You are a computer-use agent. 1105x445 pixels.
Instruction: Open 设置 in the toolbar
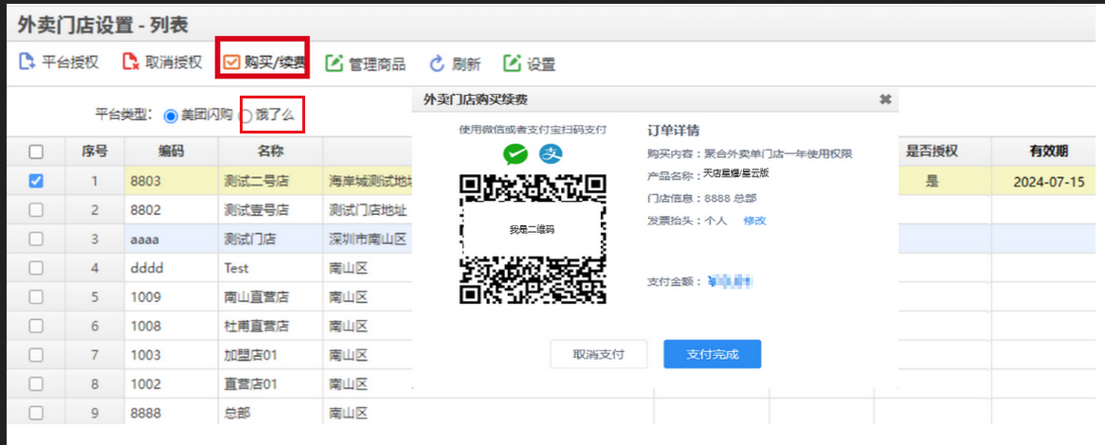point(529,64)
